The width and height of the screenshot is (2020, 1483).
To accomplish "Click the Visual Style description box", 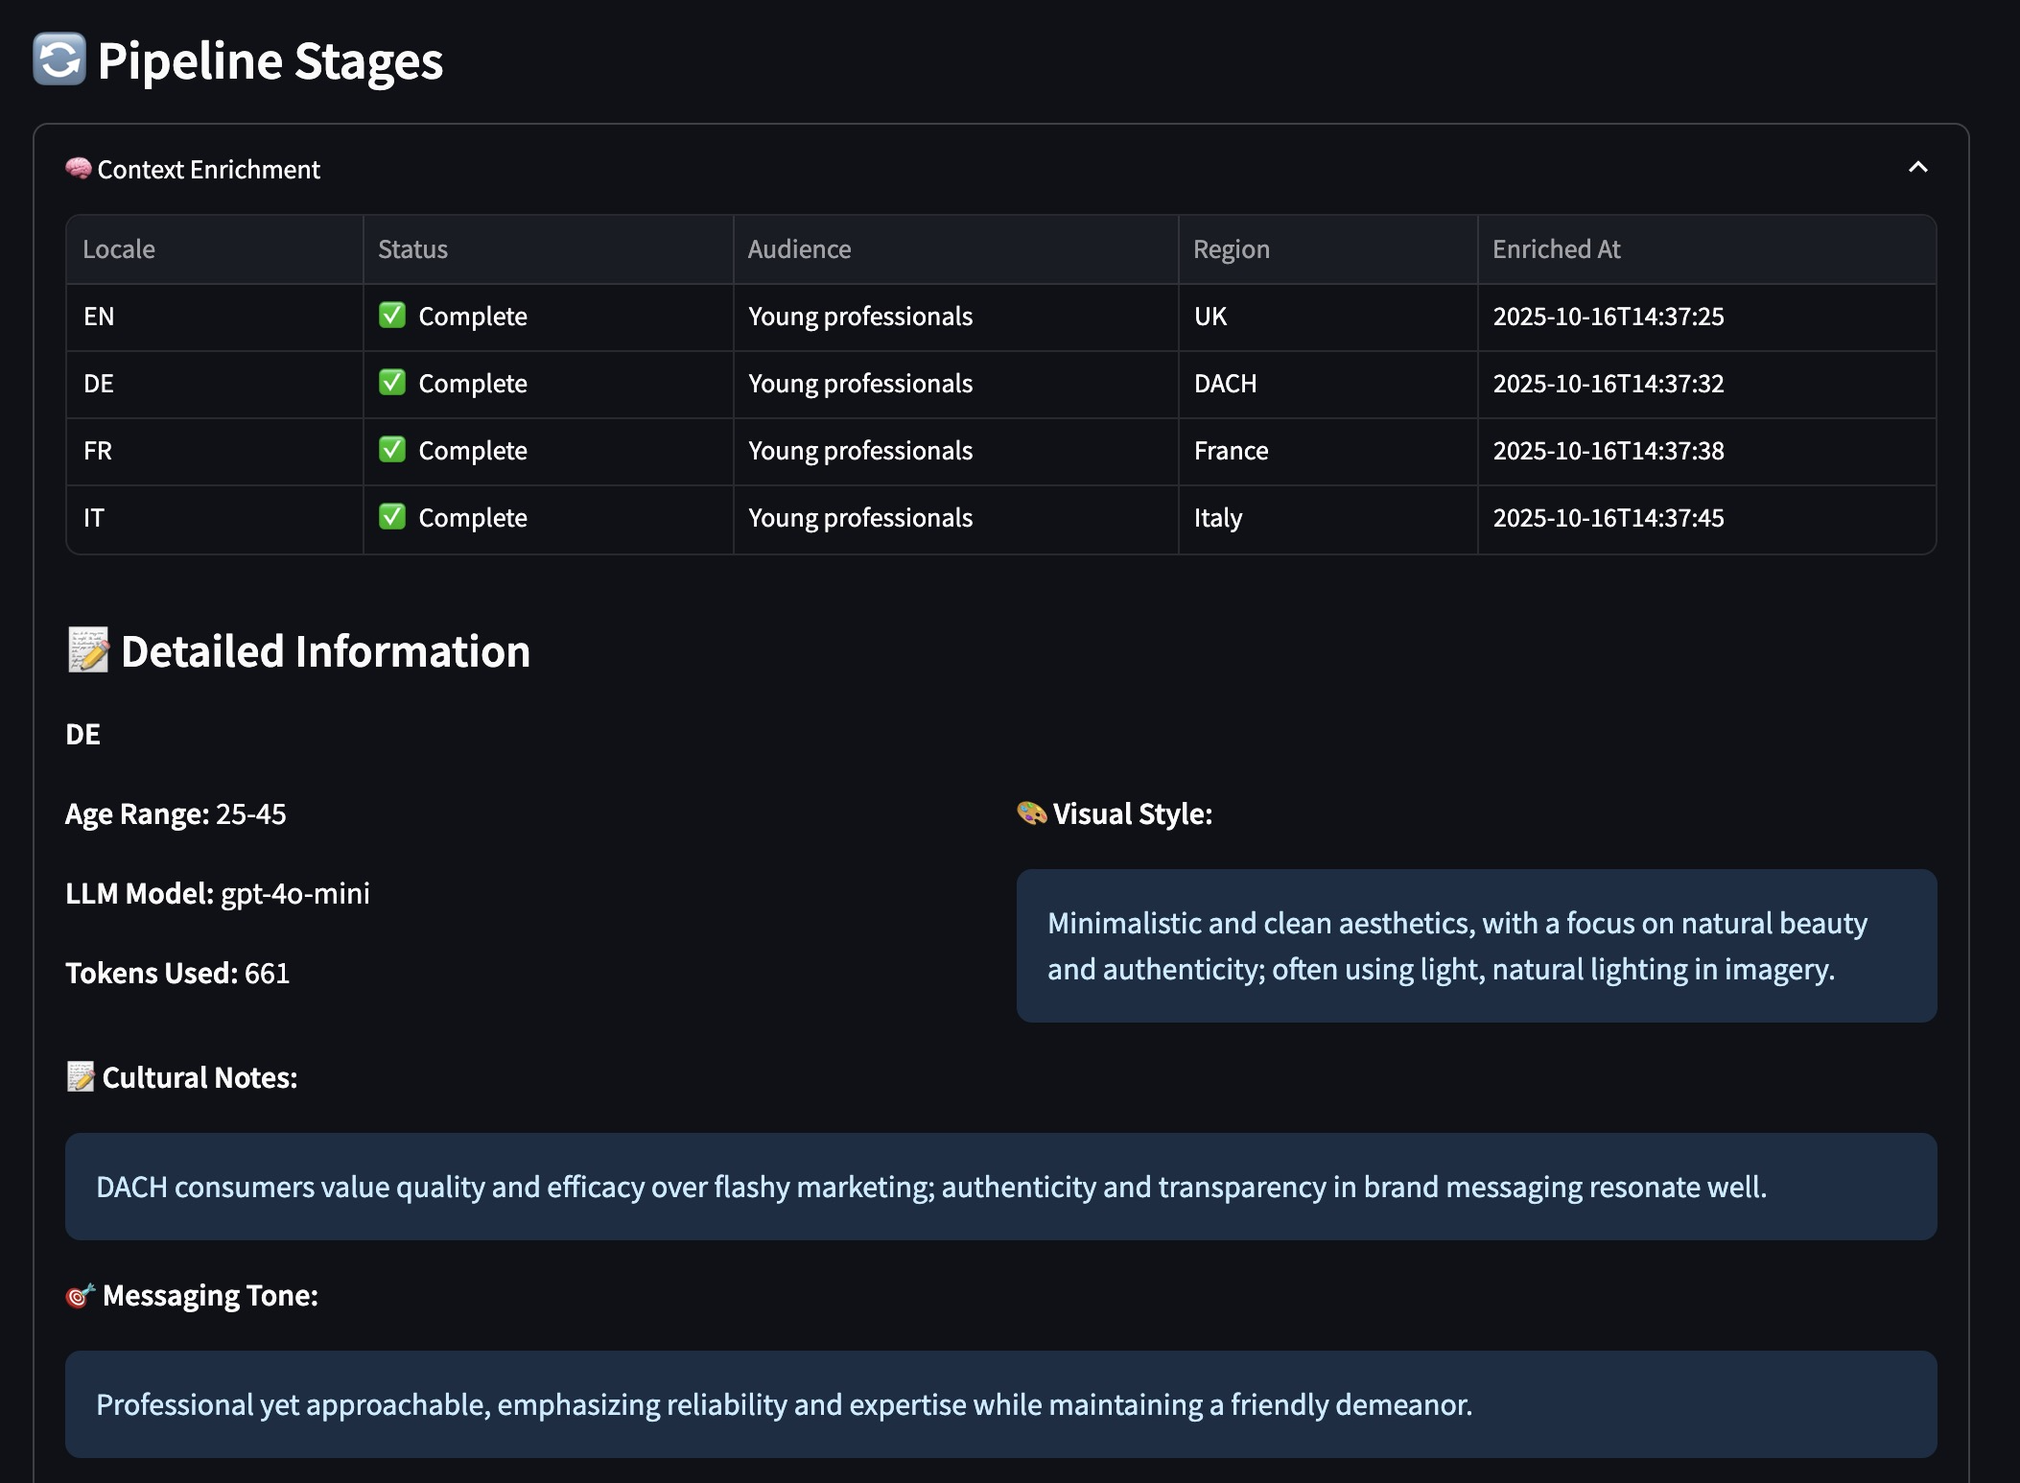I will [x=1476, y=946].
